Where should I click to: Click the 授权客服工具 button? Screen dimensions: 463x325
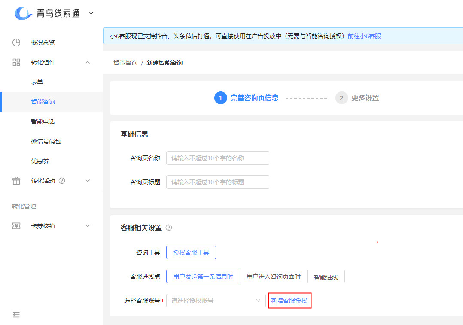pyautogui.click(x=191, y=252)
